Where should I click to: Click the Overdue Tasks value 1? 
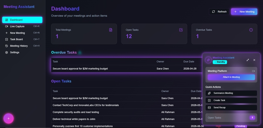click(x=197, y=36)
